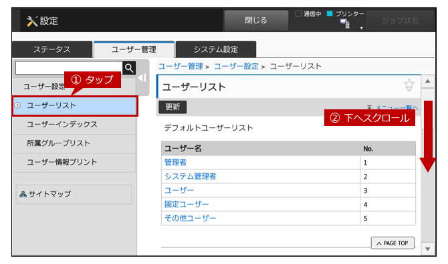The image size is (448, 264).
Task: Open the サイトマップ button
Action: [74, 194]
